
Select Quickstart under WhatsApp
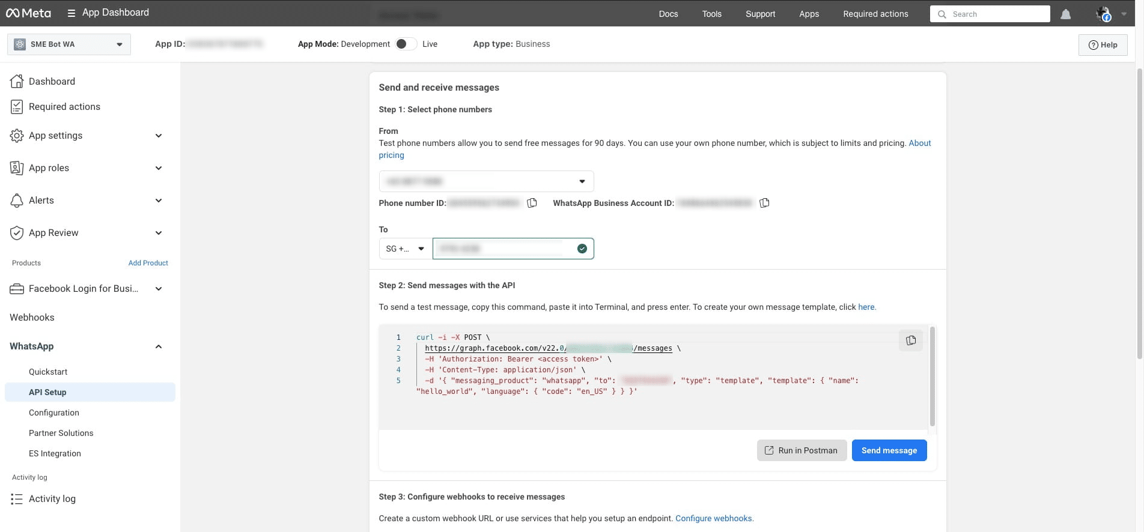pyautogui.click(x=48, y=372)
